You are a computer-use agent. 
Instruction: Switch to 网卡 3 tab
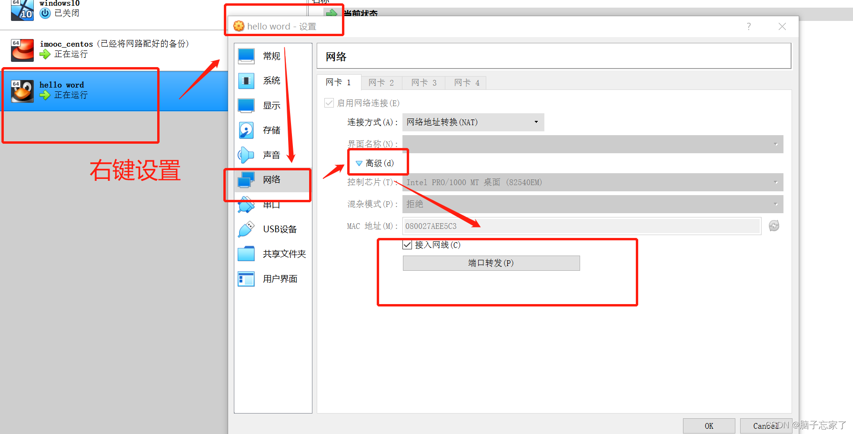pyautogui.click(x=424, y=83)
